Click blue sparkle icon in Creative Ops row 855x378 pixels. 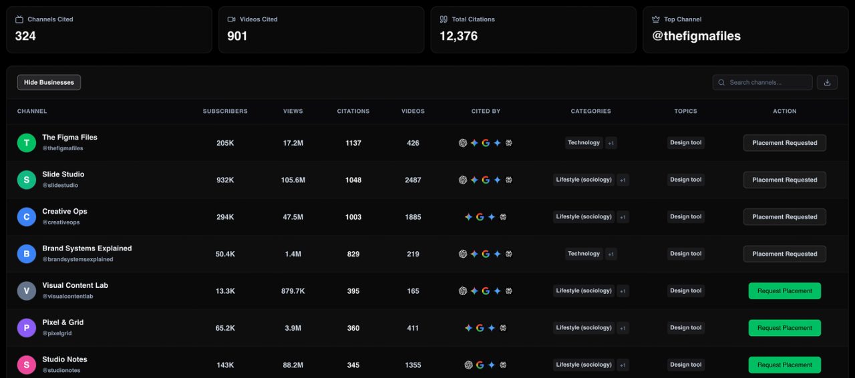pos(491,217)
